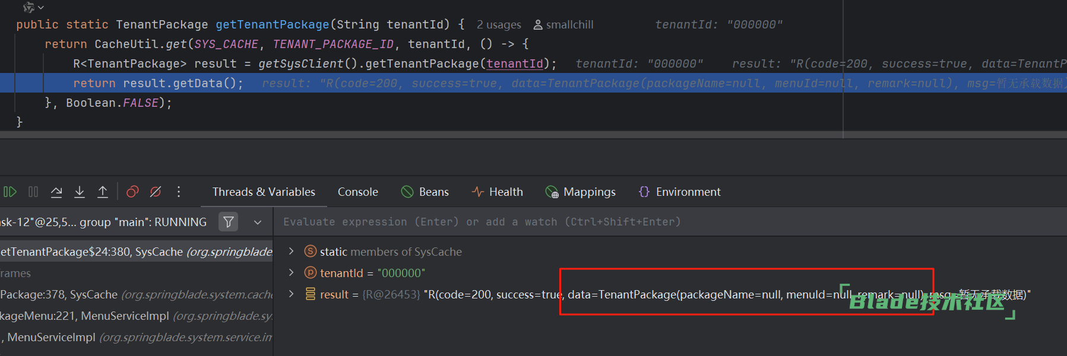1067x356 pixels.
Task: Click the Resume Program debug icon
Action: [x=10, y=192]
